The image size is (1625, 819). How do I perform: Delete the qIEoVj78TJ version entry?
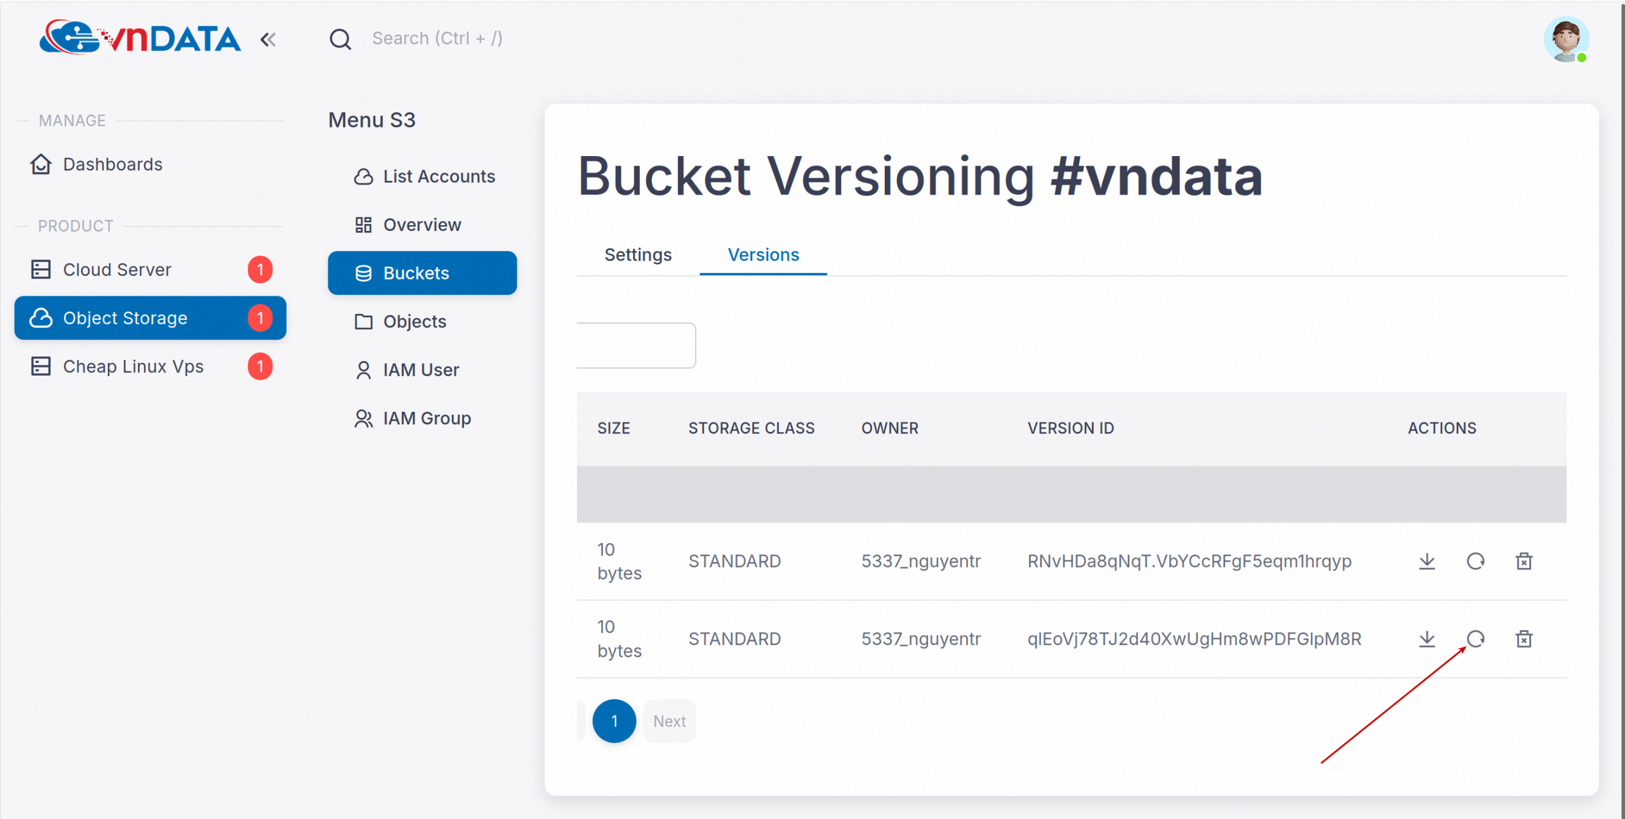coord(1523,638)
